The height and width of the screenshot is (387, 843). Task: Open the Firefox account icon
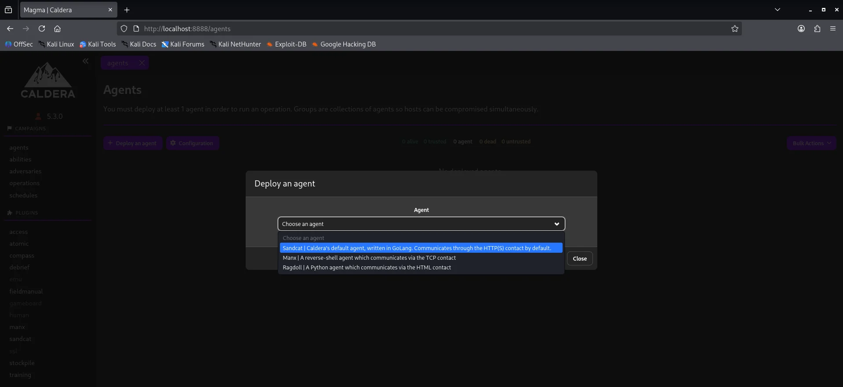pyautogui.click(x=801, y=29)
